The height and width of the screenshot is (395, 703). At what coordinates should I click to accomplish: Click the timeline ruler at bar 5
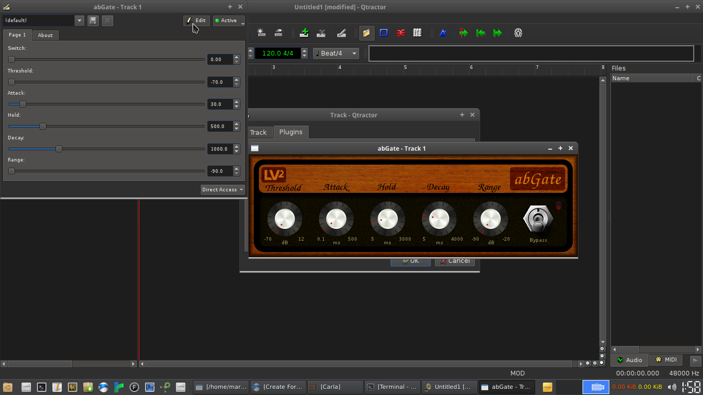(405, 68)
